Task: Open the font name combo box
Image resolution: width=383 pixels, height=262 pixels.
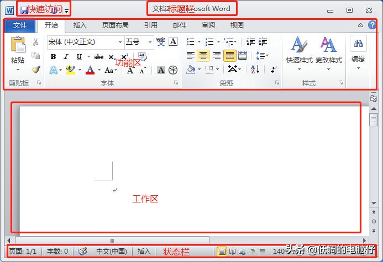Action: pyautogui.click(x=86, y=42)
